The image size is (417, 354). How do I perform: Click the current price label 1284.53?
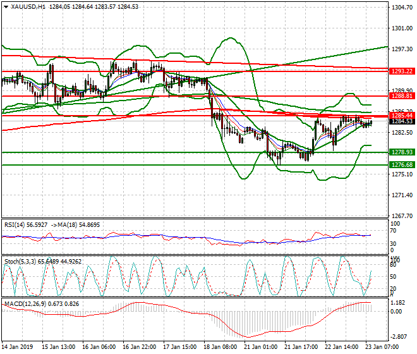[402, 121]
